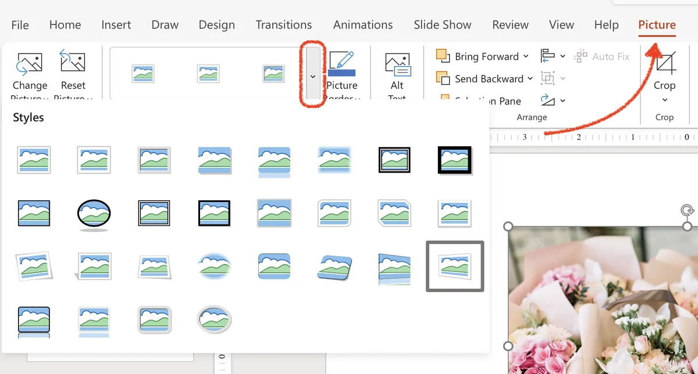
Task: Open the Slide Show tab
Action: [443, 25]
